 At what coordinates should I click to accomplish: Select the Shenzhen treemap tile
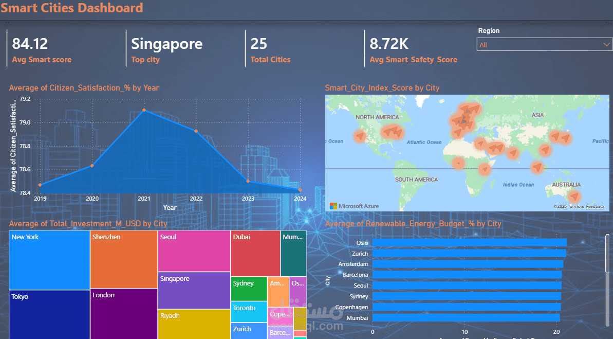(x=124, y=259)
